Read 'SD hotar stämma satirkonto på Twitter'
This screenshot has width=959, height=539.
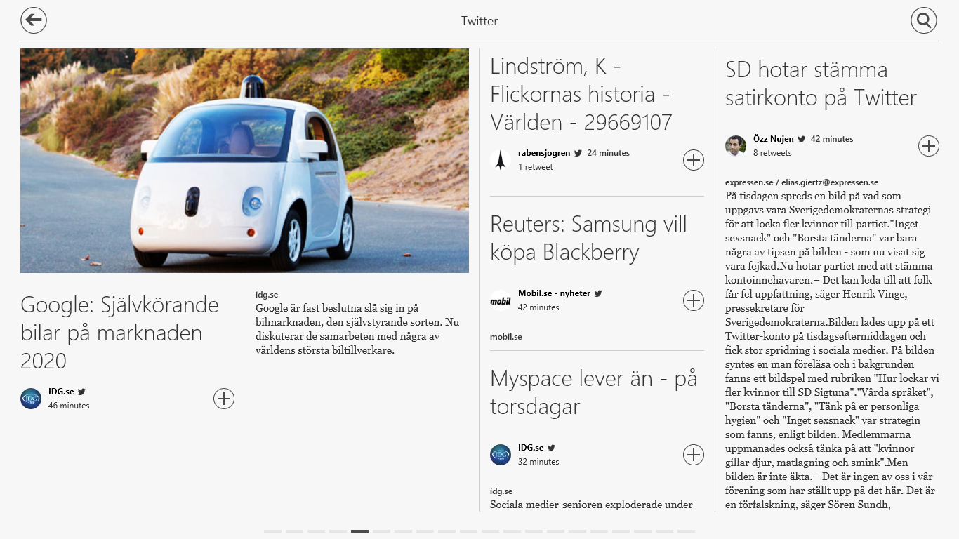[821, 84]
